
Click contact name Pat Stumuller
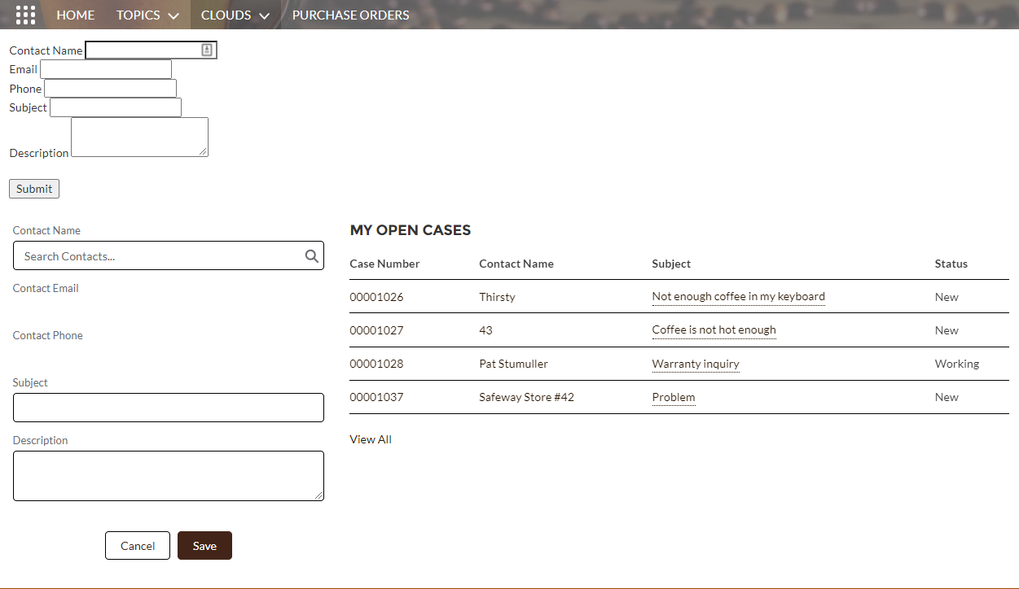click(513, 364)
